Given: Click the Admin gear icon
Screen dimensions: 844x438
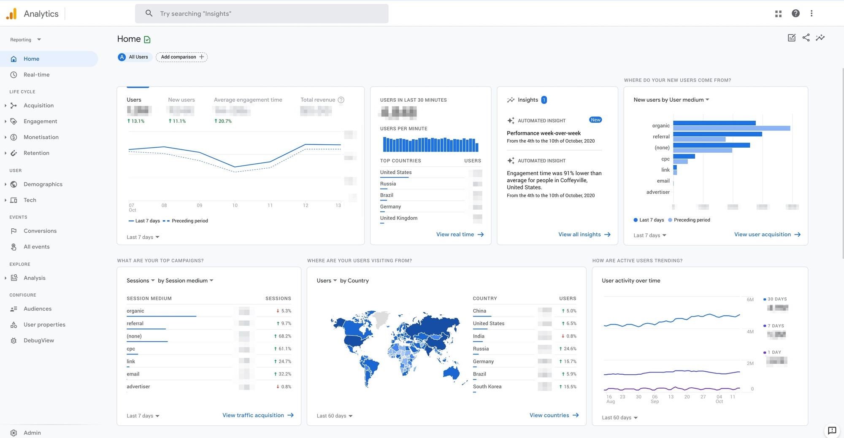Looking at the screenshot, I should tap(14, 433).
